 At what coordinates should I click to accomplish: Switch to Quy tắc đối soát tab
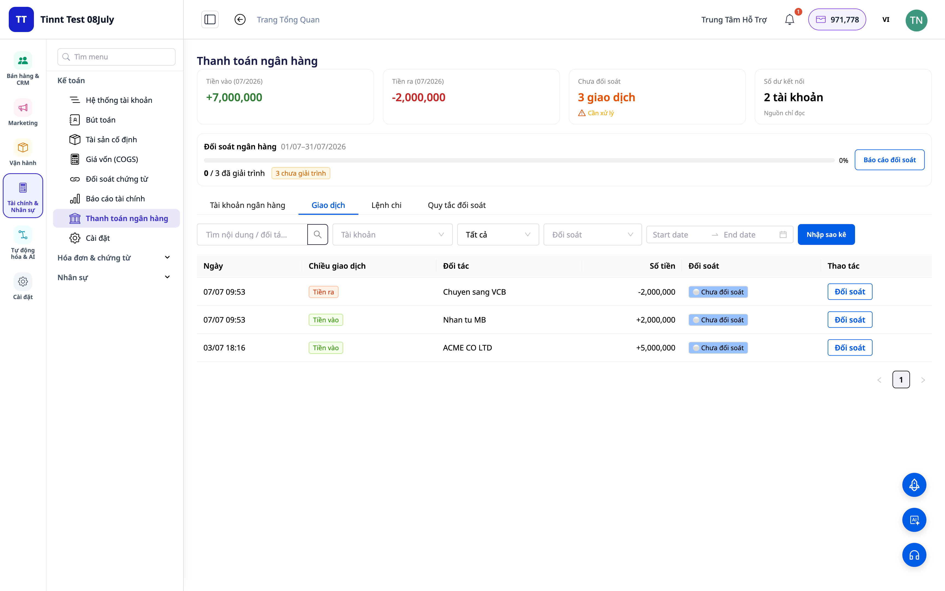point(456,205)
